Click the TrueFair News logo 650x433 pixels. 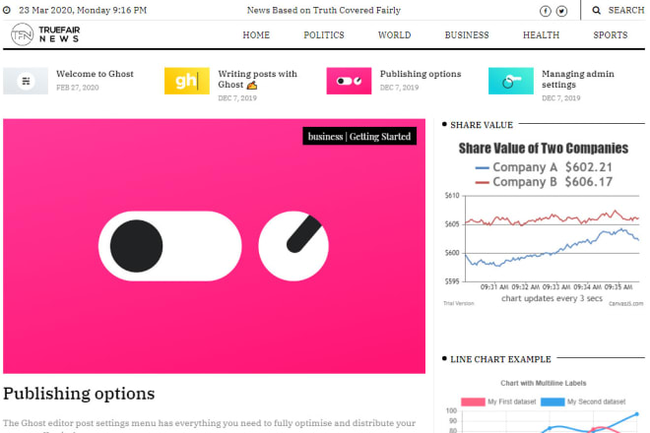44,34
